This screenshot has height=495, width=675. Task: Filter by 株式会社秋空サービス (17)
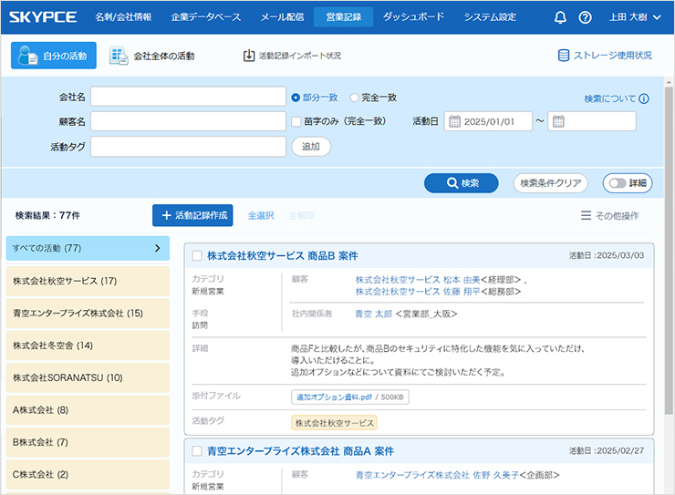pyautogui.click(x=88, y=281)
